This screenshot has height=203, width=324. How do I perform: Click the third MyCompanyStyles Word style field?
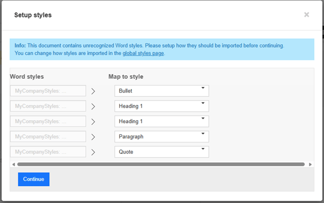click(48, 121)
